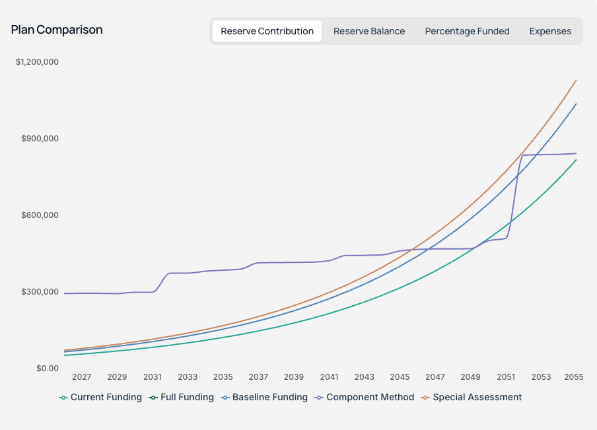Viewport: 597px width, 430px height.
Task: Click the 2041 label on the x-axis
Action: point(329,377)
